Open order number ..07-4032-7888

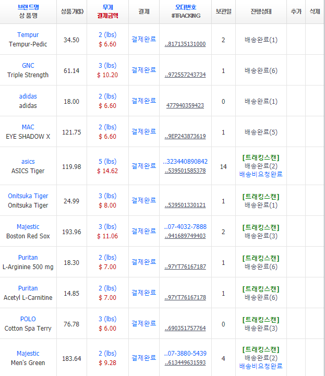[x=185, y=227]
